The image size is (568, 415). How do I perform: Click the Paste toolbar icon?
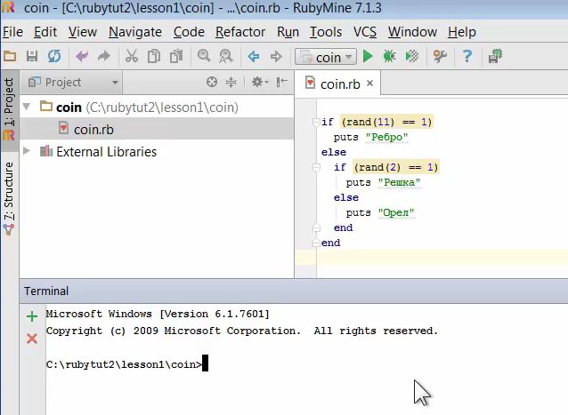point(176,56)
